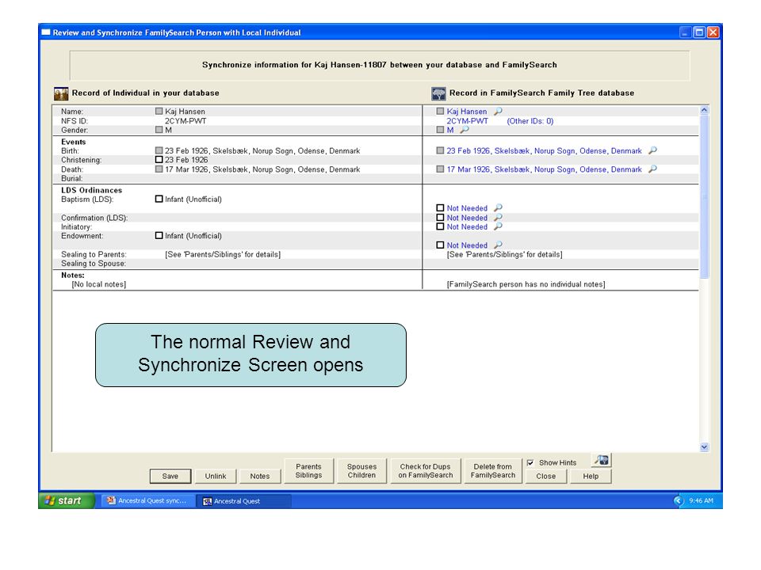Open Parents Siblings view
The width and height of the screenshot is (761, 570).
[308, 470]
